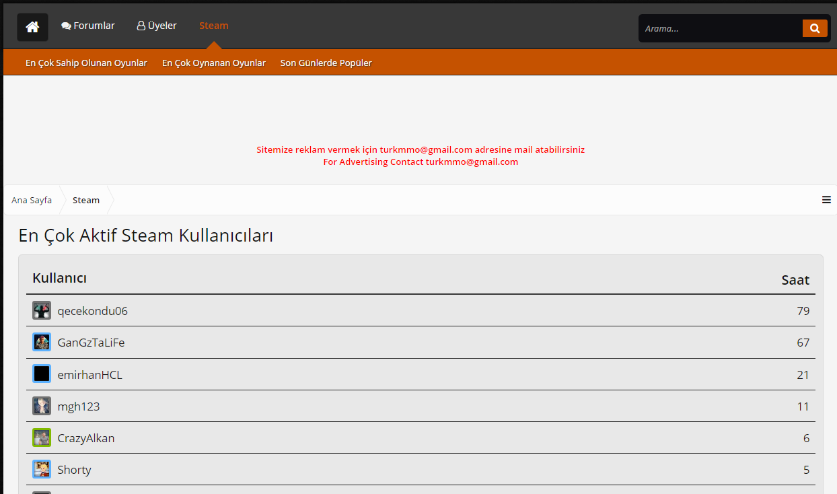Click the Steam breadcrumb link
Image resolution: width=837 pixels, height=494 pixels.
(x=86, y=200)
